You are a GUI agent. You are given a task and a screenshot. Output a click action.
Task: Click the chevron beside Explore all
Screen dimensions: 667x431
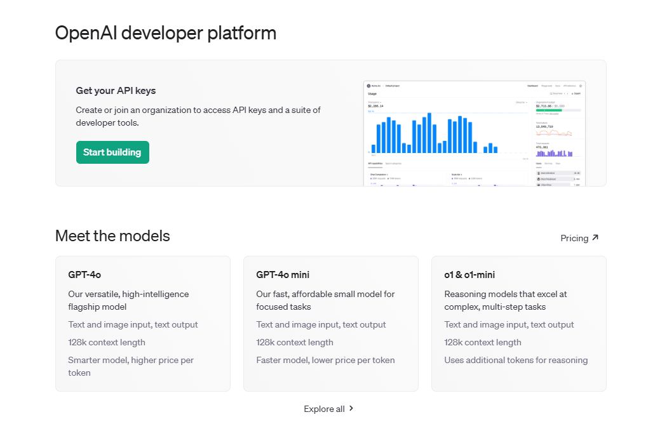[351, 409]
